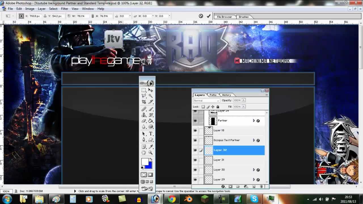The width and height of the screenshot is (363, 204).
Task: Select the Pen tool
Action: click(x=144, y=140)
